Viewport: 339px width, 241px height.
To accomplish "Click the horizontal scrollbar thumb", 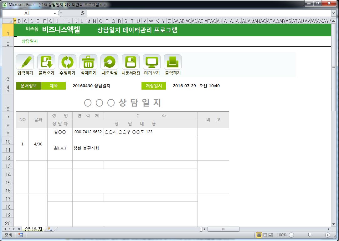I will 223,229.
